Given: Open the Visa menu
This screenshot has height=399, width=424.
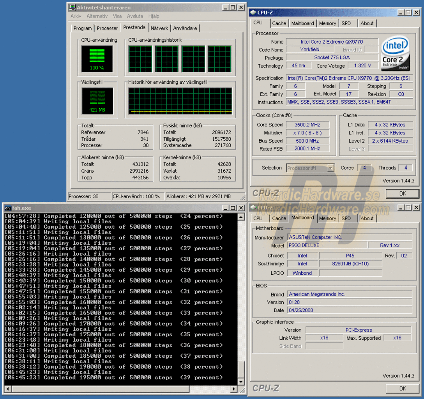Looking at the screenshot, I should tap(117, 16).
